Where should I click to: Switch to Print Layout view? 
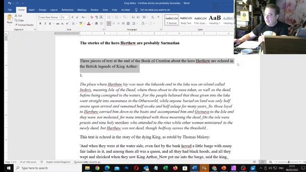point(262,162)
